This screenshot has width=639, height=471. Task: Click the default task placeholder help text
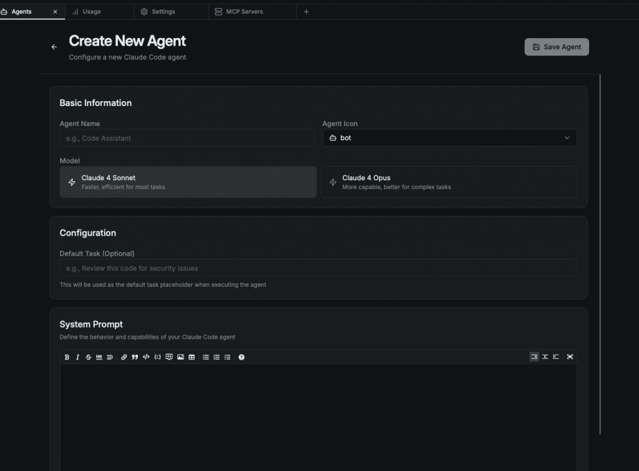[163, 285]
